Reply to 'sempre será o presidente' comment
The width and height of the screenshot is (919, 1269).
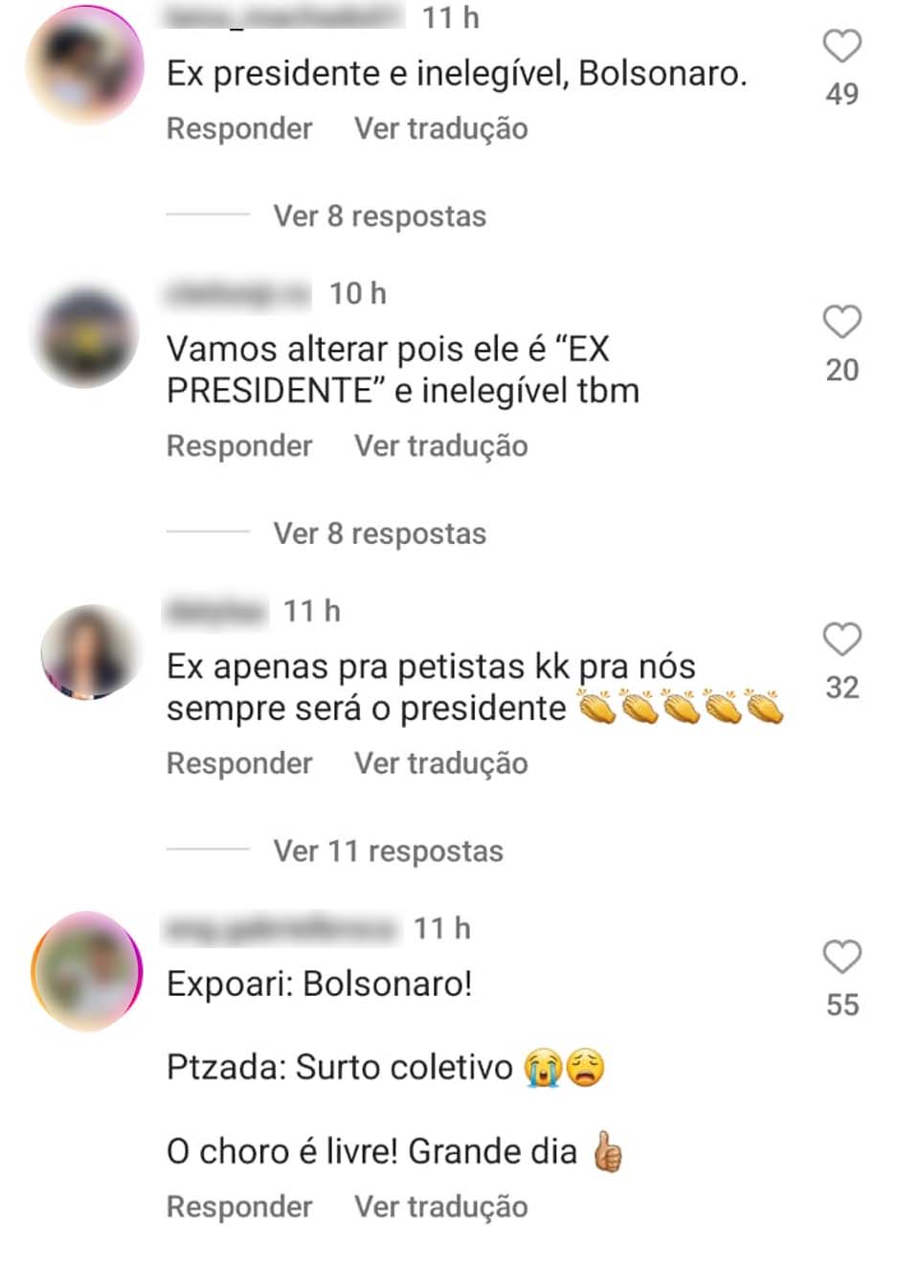pos(239,763)
